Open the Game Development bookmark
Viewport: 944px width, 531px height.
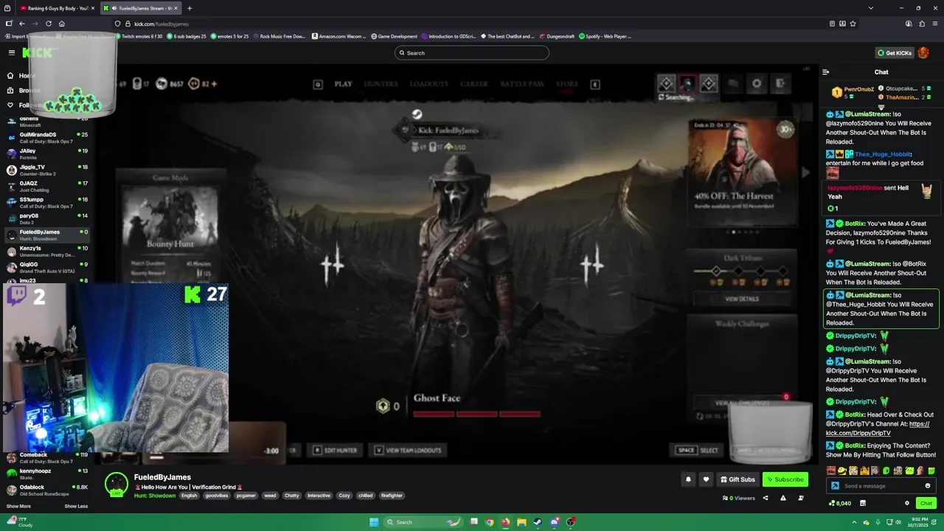[x=394, y=36]
